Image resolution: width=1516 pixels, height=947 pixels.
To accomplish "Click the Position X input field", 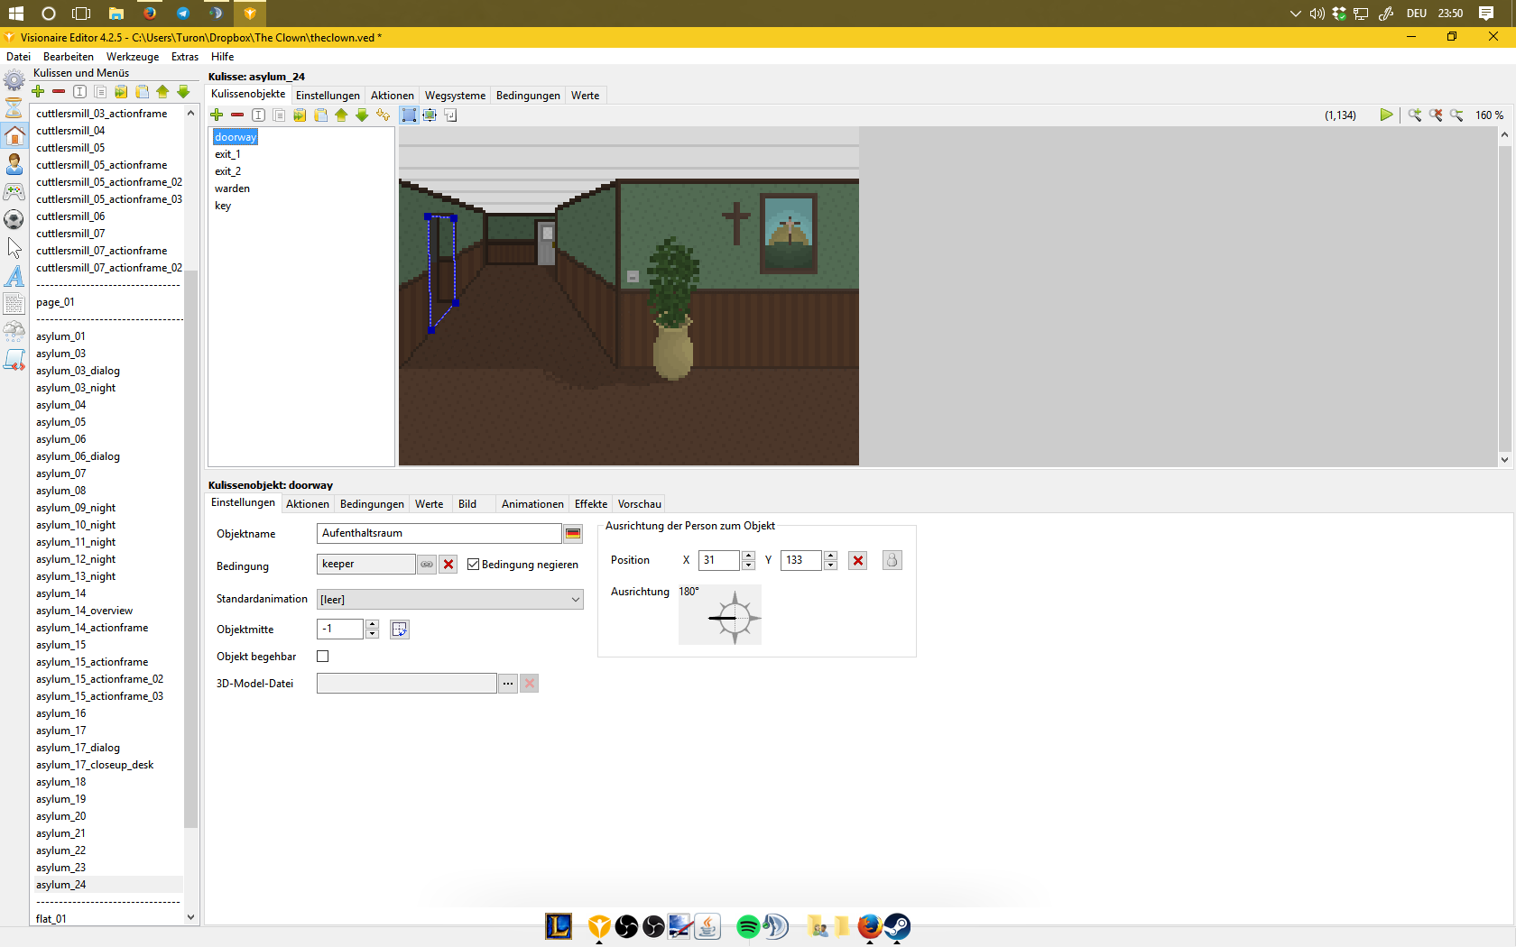I will 719,560.
